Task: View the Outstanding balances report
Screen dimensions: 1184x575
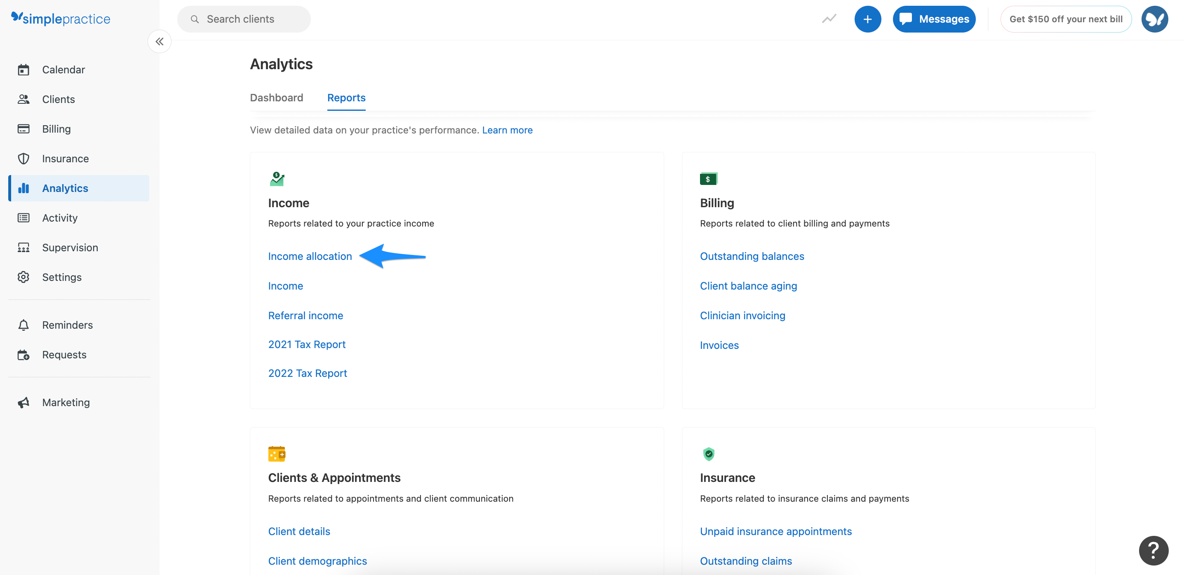Action: click(x=752, y=256)
